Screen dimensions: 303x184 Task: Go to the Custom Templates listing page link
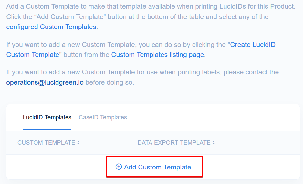tap(158, 55)
